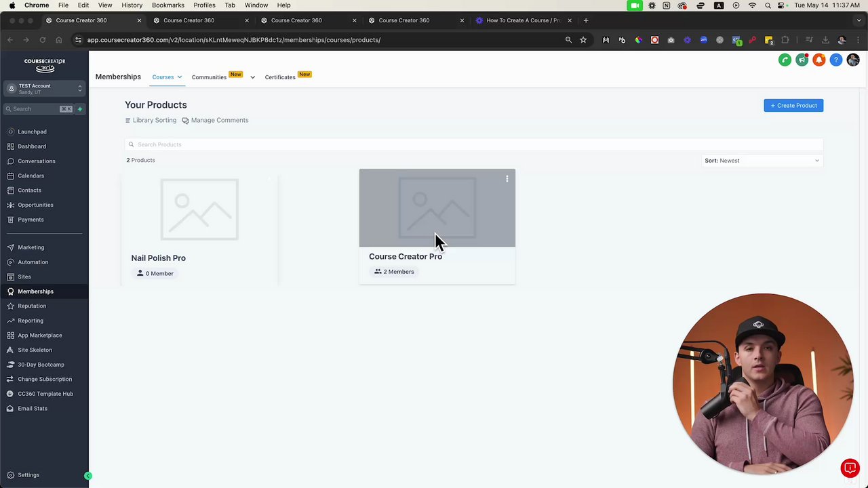The height and width of the screenshot is (488, 868).
Task: Reload the page with the refresh button
Action: (42, 40)
